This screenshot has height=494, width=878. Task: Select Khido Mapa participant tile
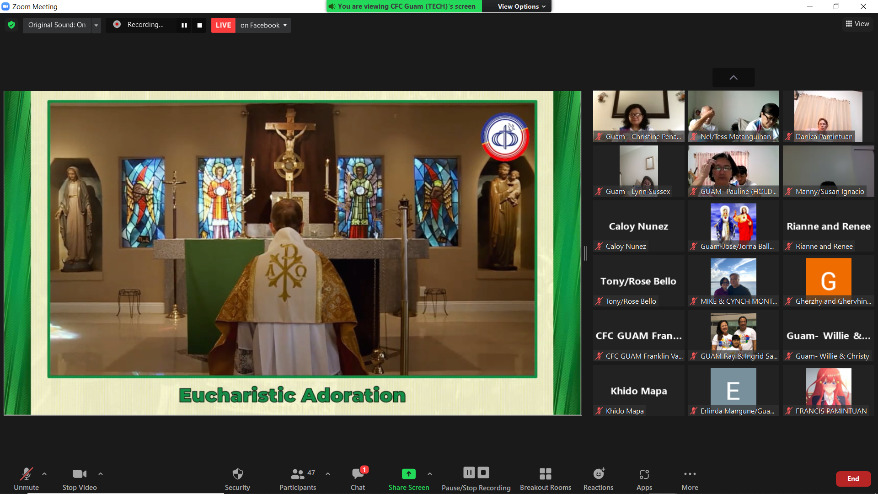(639, 391)
